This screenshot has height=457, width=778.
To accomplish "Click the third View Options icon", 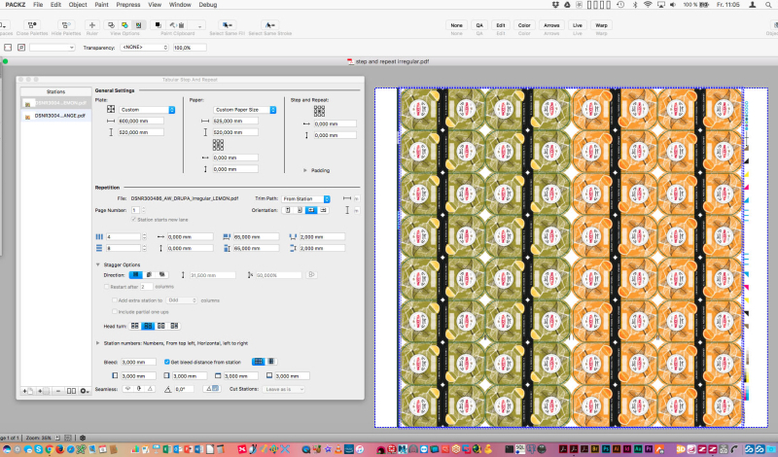I will click(138, 25).
